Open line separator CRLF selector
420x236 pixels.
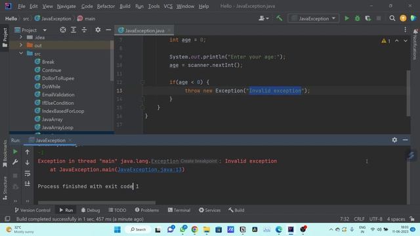[359, 219]
